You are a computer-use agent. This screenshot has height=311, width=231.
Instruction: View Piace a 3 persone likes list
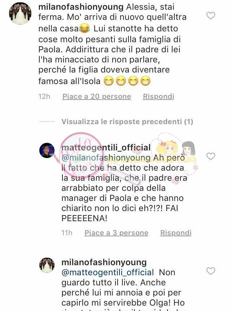[x=116, y=233]
